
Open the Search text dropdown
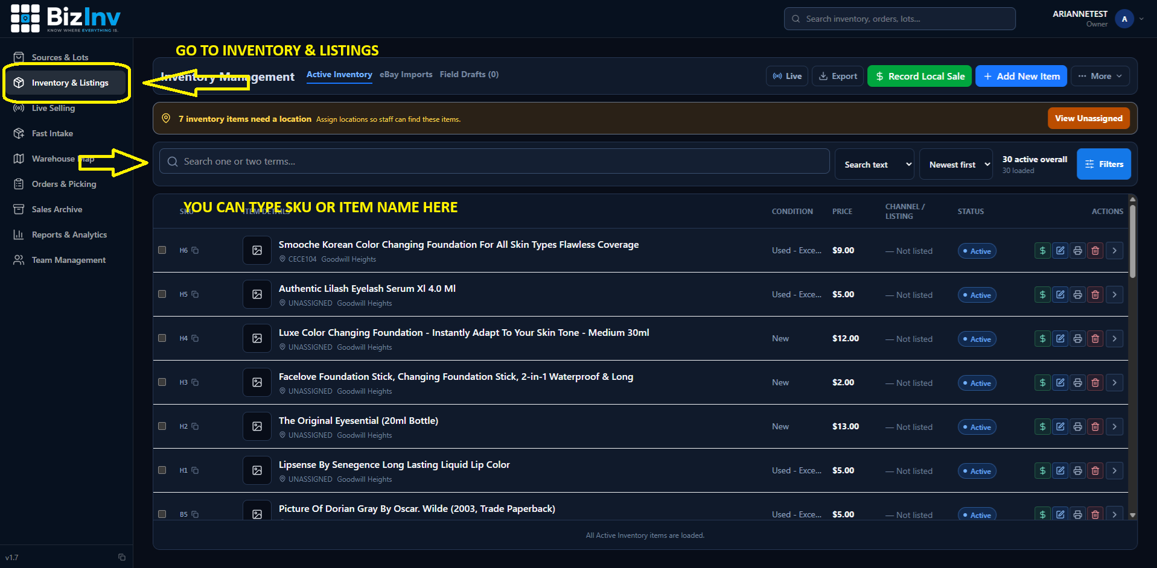(874, 164)
